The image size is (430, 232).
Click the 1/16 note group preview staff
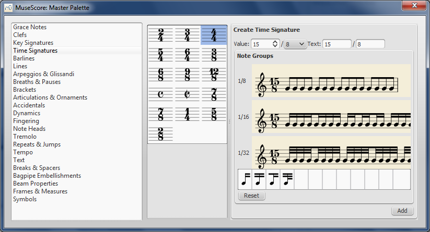pos(331,117)
